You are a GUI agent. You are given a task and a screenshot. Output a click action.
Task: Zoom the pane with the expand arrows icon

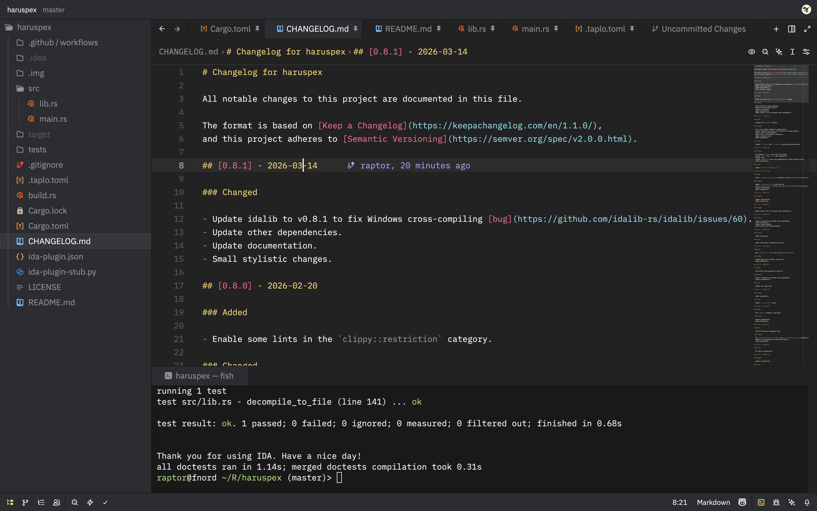pos(807,29)
